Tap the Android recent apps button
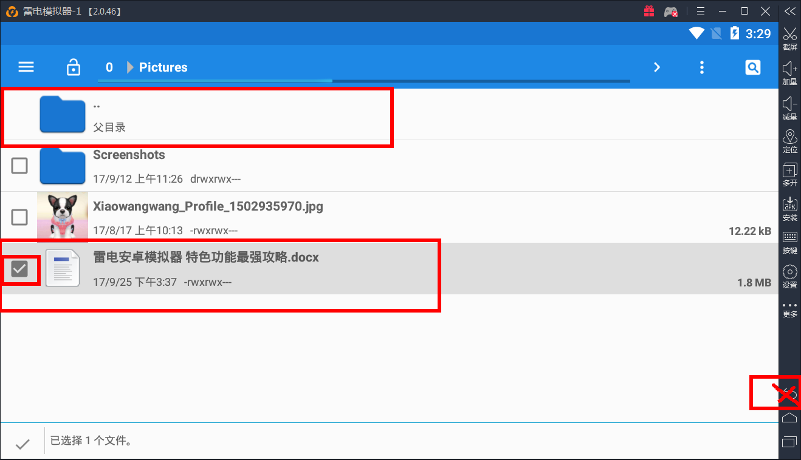Viewport: 801px width, 460px height. coord(789,442)
